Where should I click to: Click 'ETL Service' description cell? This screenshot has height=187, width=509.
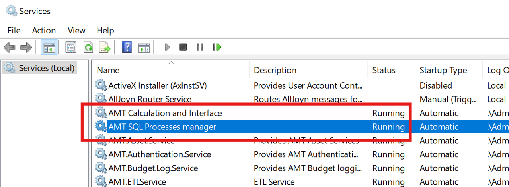pos(274,182)
